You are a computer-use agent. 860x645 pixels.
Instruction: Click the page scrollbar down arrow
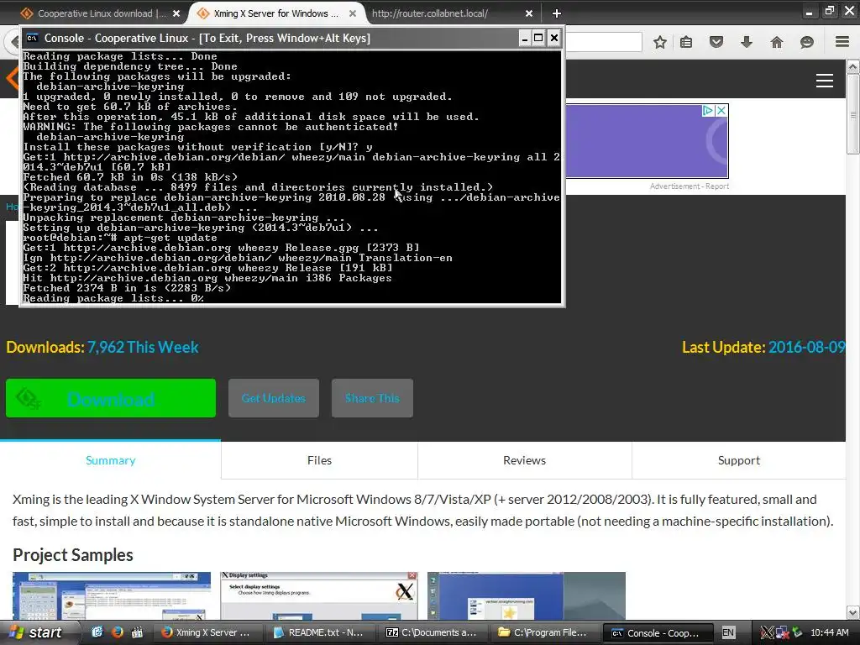point(853,613)
